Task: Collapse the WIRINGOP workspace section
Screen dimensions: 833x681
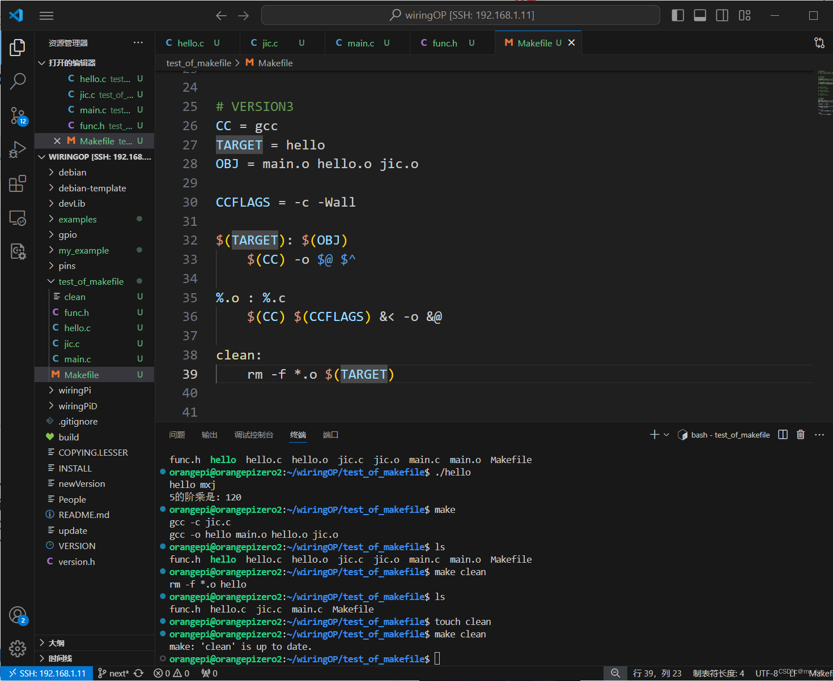Action: [94, 157]
